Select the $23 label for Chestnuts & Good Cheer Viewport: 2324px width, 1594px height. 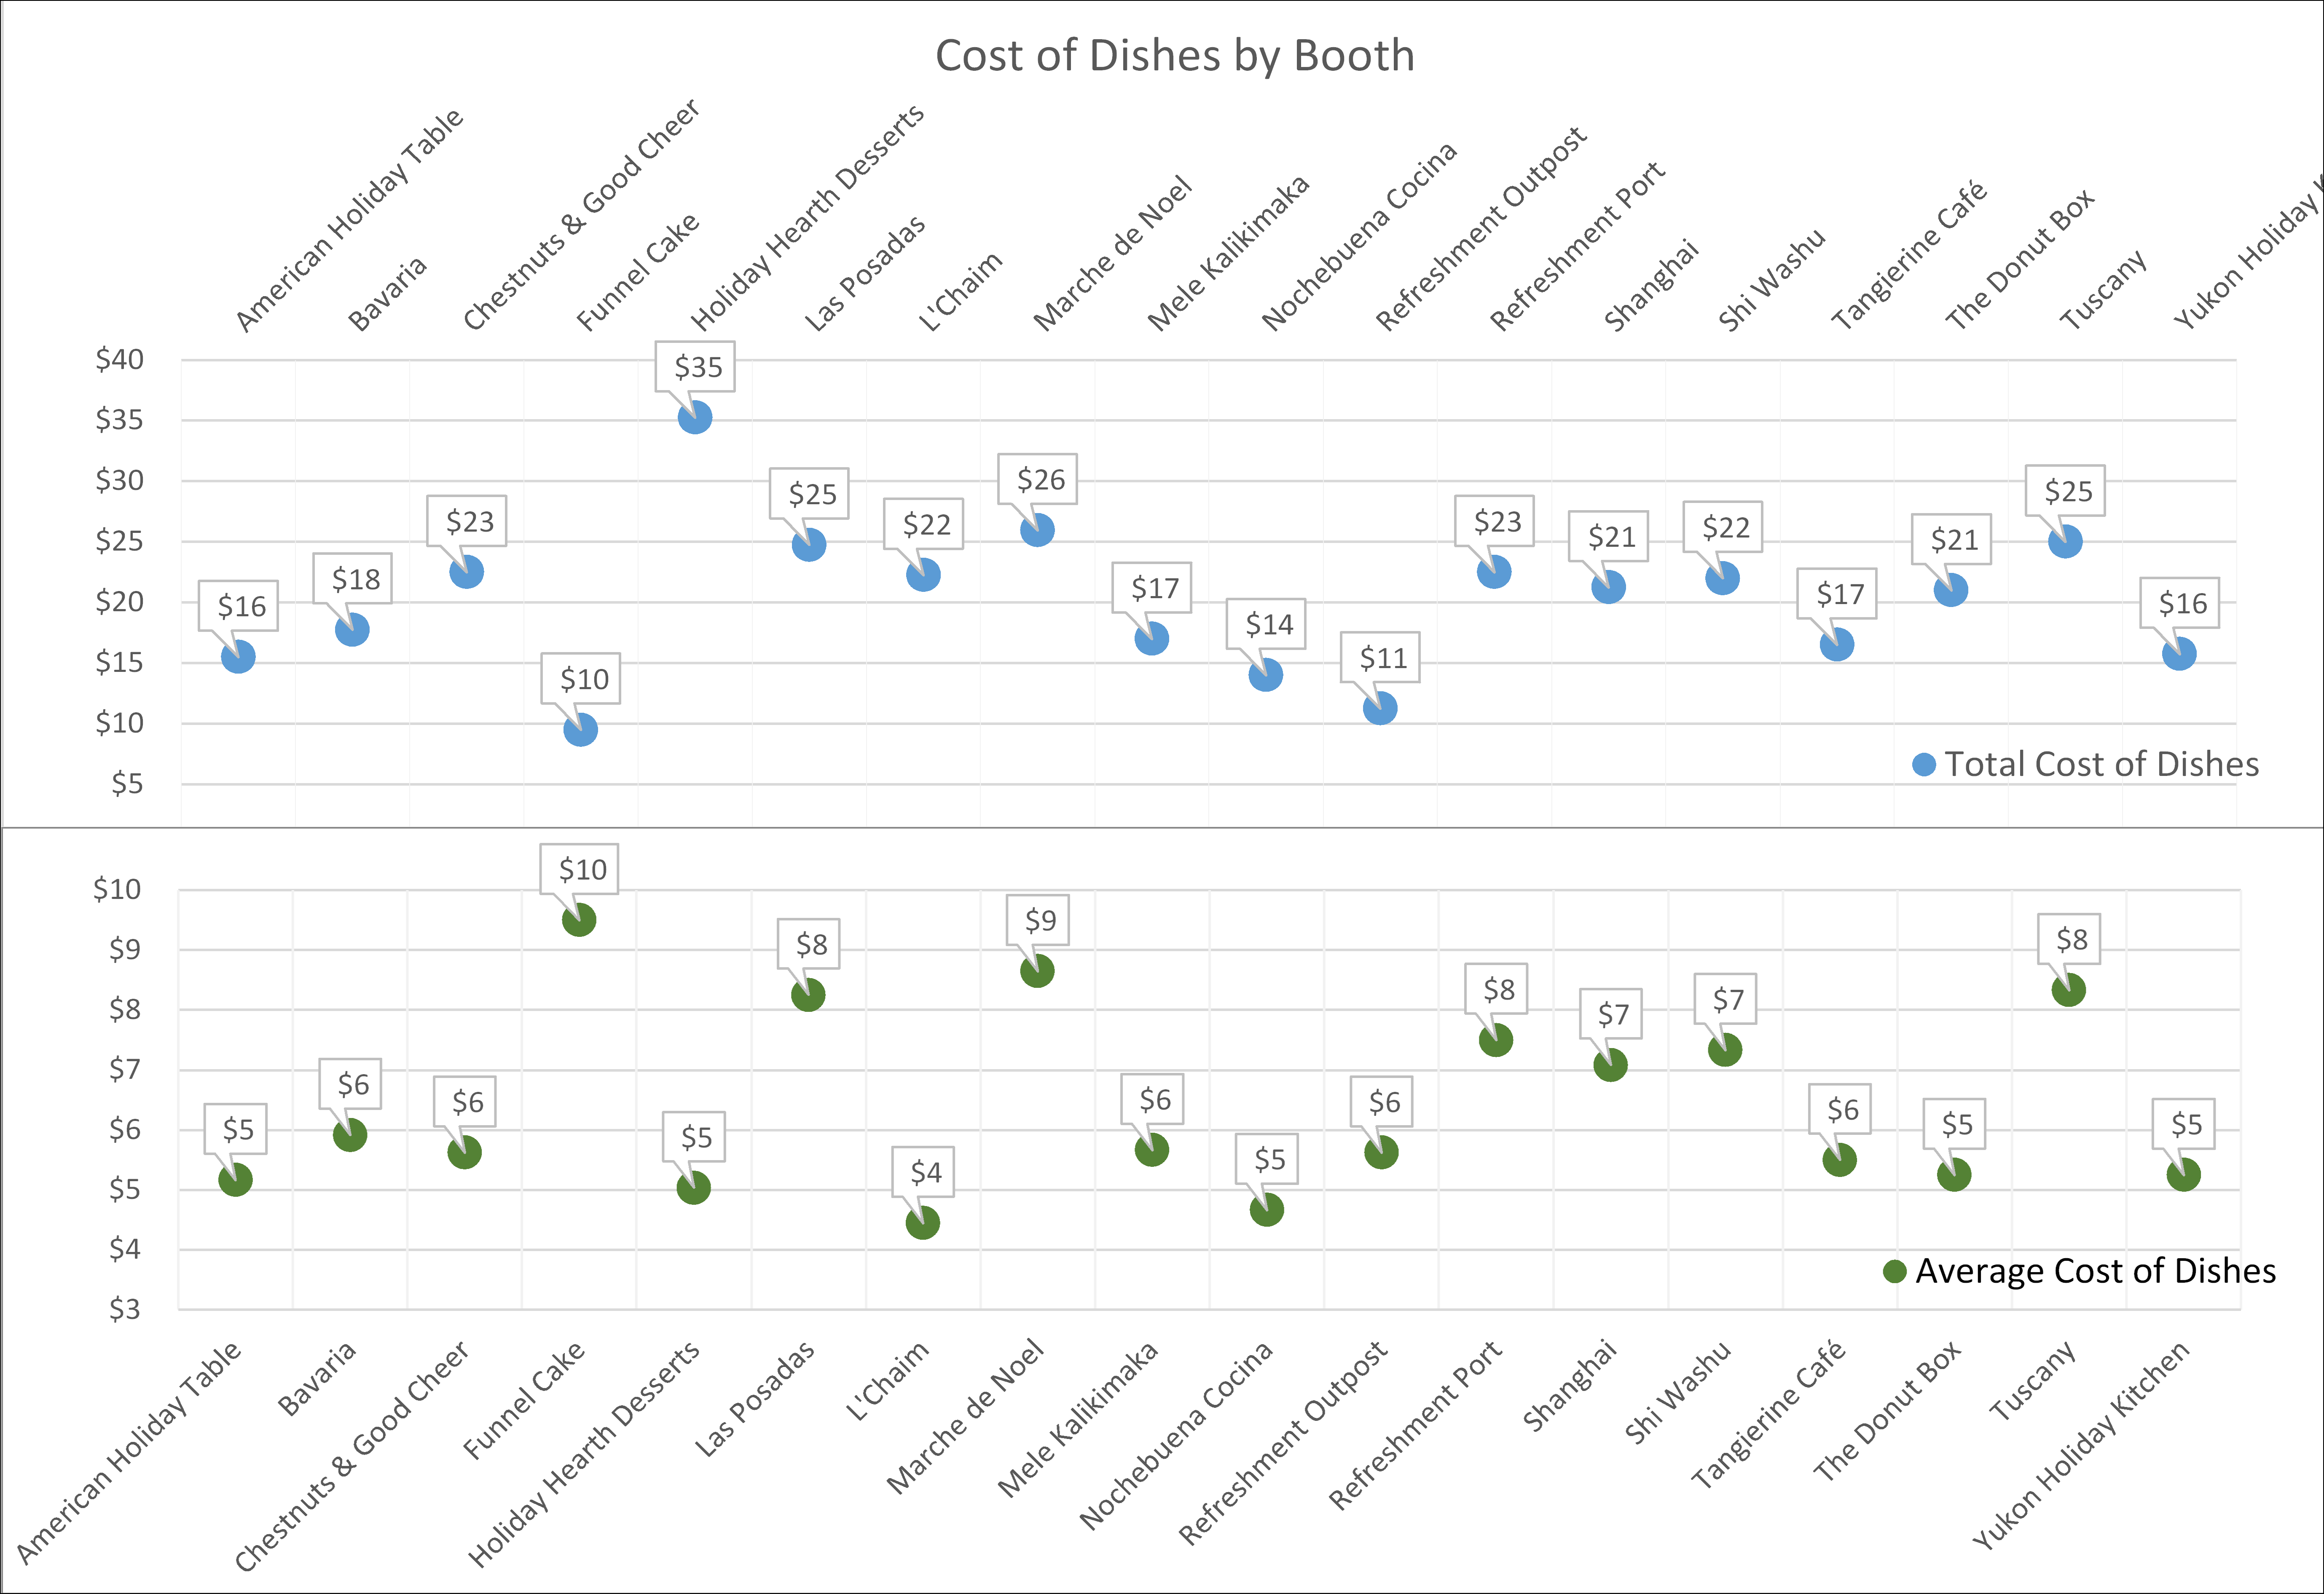tap(467, 521)
